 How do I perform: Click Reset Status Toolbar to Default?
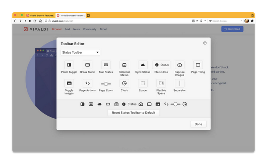click(133, 113)
